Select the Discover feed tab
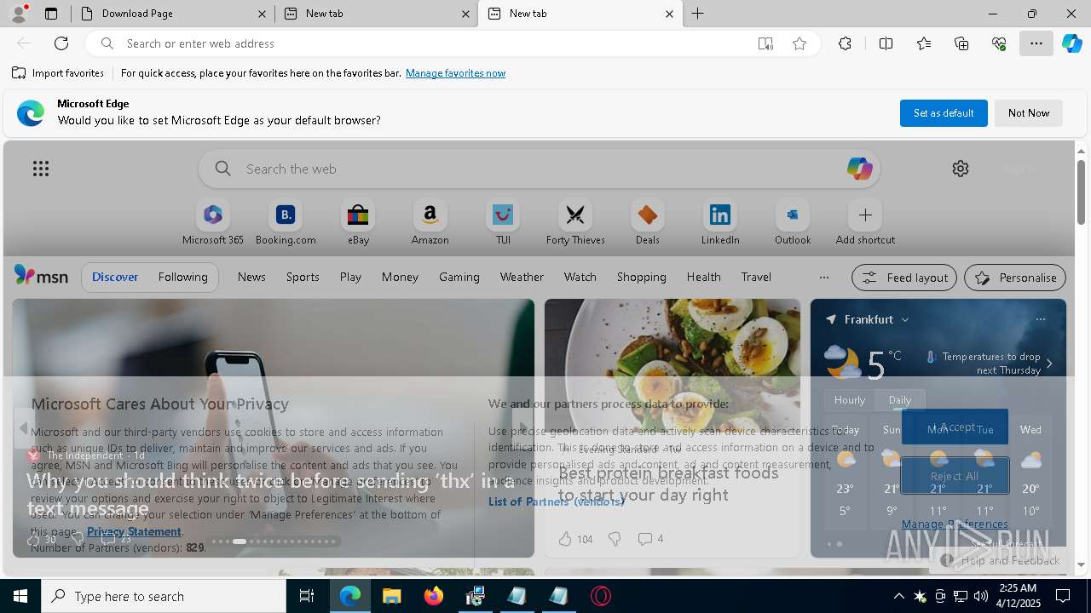Image resolution: width=1091 pixels, height=613 pixels. click(x=115, y=277)
